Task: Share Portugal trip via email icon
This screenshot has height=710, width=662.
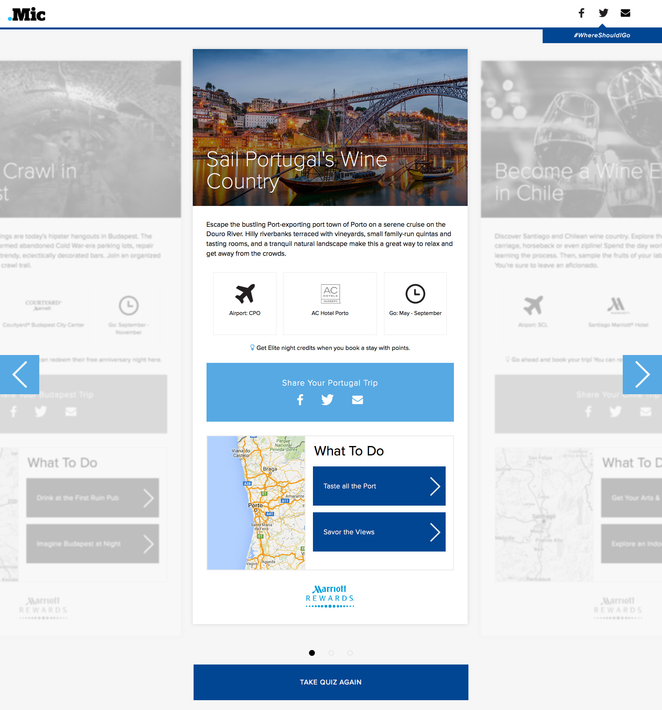Action: tap(357, 400)
